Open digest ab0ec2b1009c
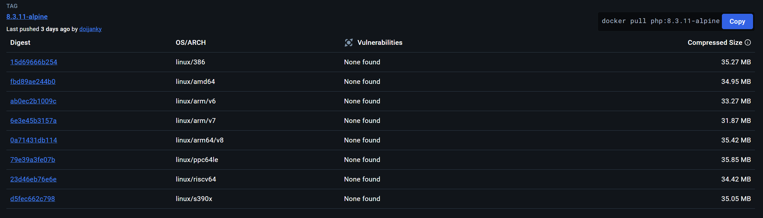 [33, 101]
